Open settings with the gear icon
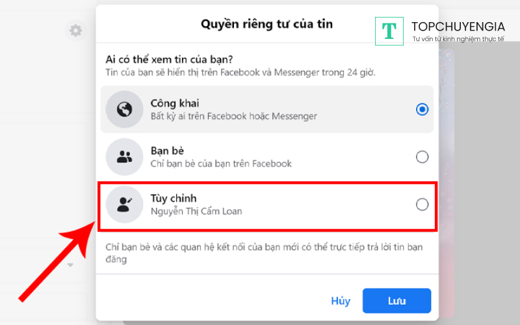Viewport: 520px width, 325px height. click(76, 30)
